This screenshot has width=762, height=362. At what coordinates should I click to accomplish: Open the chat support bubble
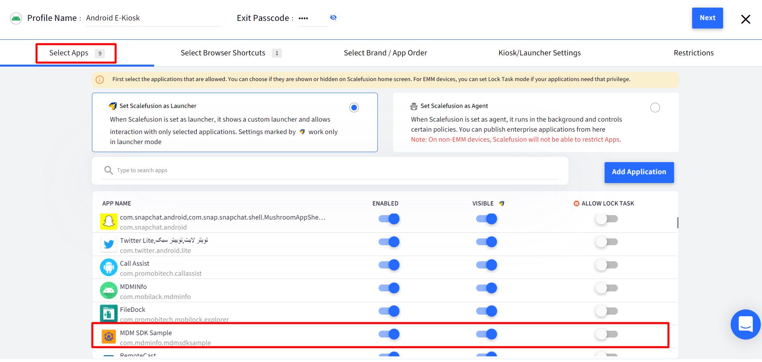(745, 324)
